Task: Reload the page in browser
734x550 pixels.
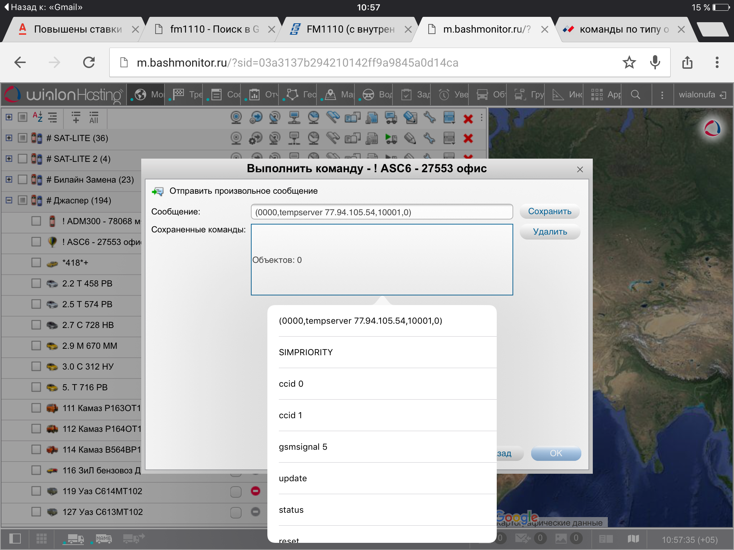Action: coord(89,63)
